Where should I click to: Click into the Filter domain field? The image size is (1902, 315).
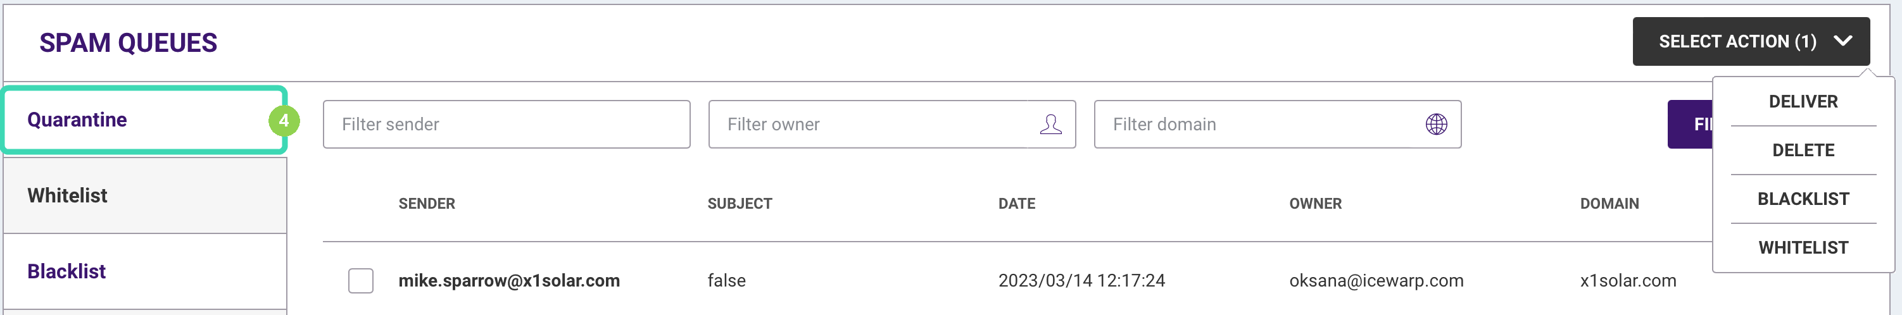pos(1255,125)
